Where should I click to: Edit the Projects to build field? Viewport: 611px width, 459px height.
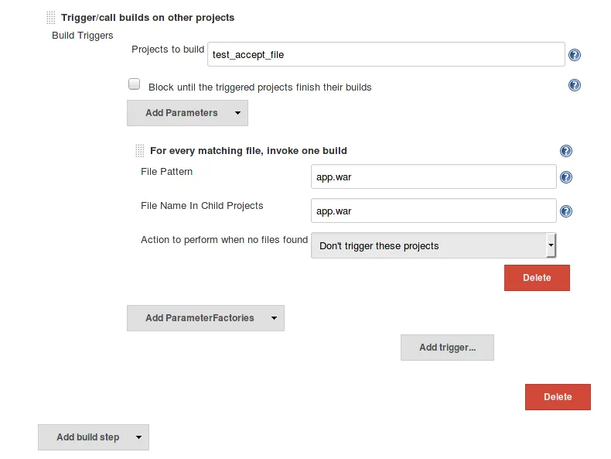tap(387, 55)
